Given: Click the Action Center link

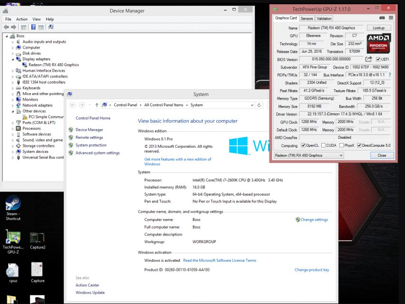Looking at the screenshot, I should [x=87, y=285].
